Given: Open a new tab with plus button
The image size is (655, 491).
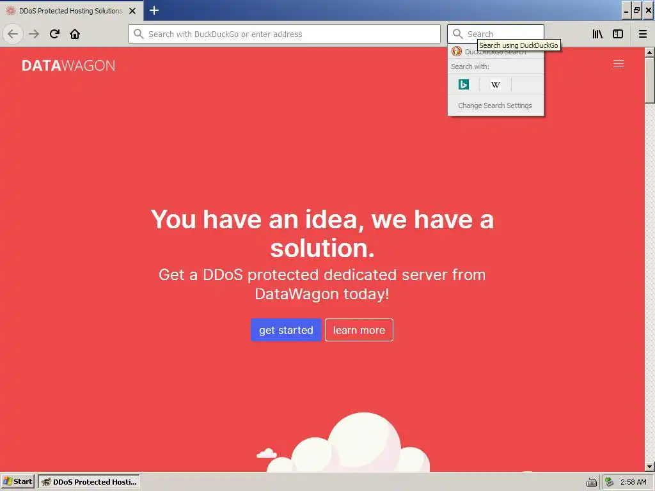Looking at the screenshot, I should (x=154, y=10).
